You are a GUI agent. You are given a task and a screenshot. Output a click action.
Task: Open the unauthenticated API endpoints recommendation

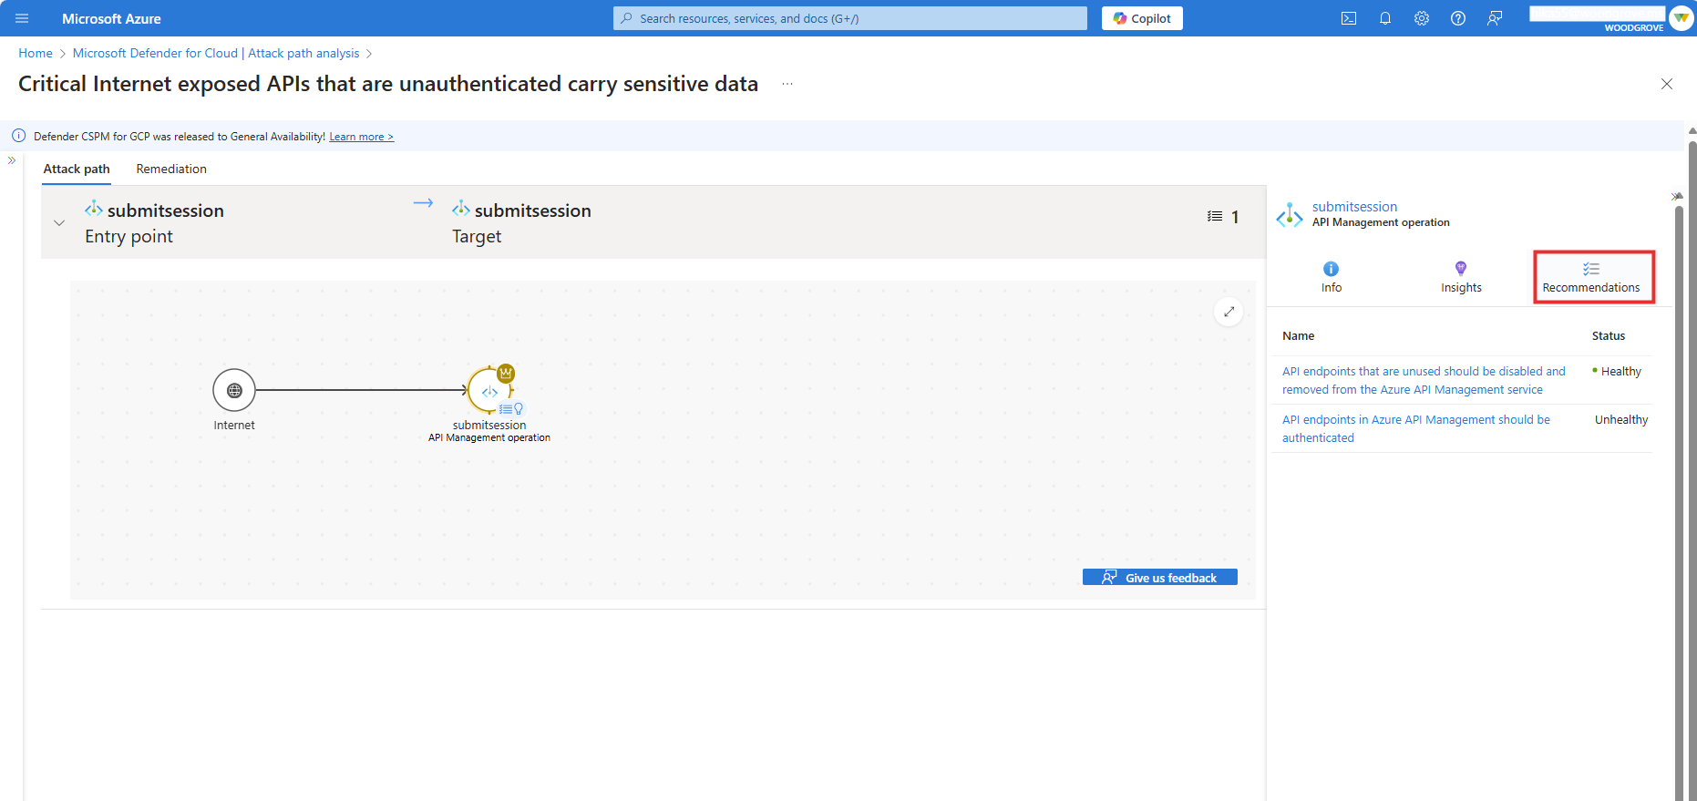coord(1415,428)
